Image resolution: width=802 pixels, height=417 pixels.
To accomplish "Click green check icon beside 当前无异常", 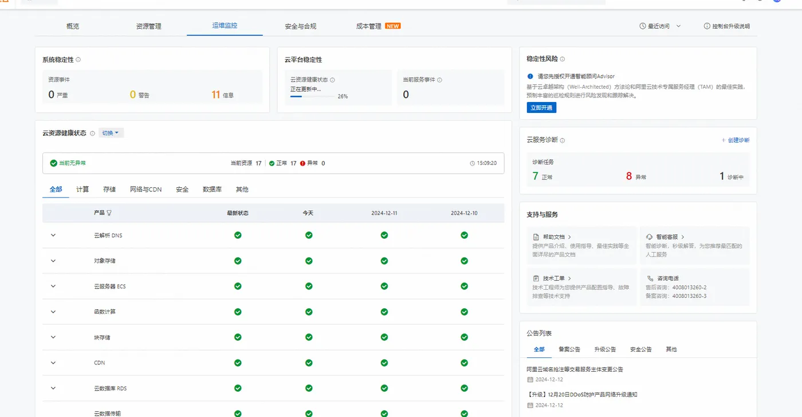I will 53,163.
